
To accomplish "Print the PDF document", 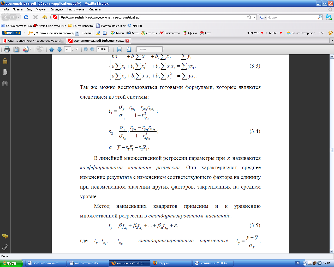I will (x=7, y=49).
